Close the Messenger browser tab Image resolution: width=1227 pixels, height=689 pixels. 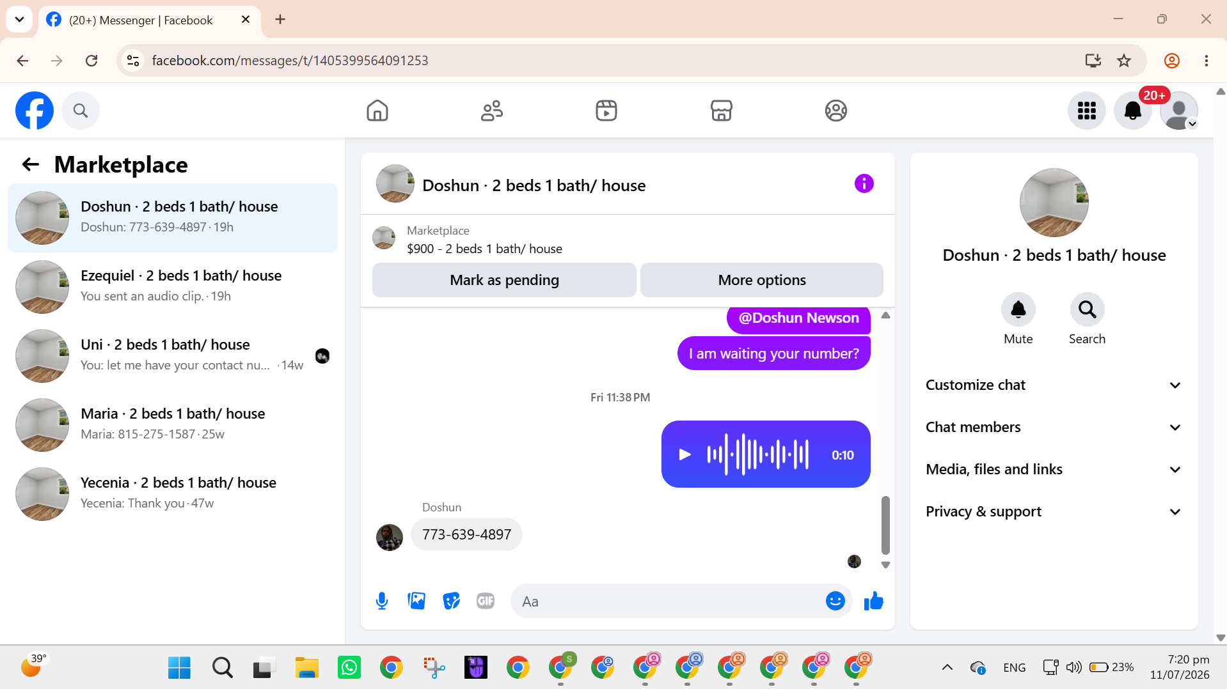pyautogui.click(x=246, y=19)
